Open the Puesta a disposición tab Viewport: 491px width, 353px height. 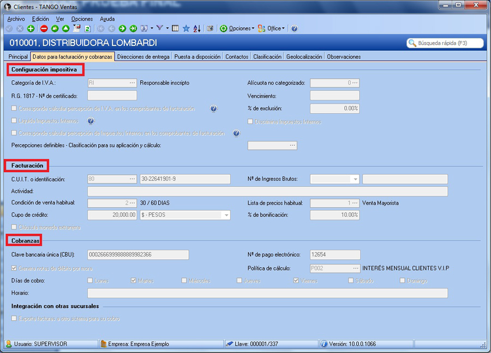point(197,57)
